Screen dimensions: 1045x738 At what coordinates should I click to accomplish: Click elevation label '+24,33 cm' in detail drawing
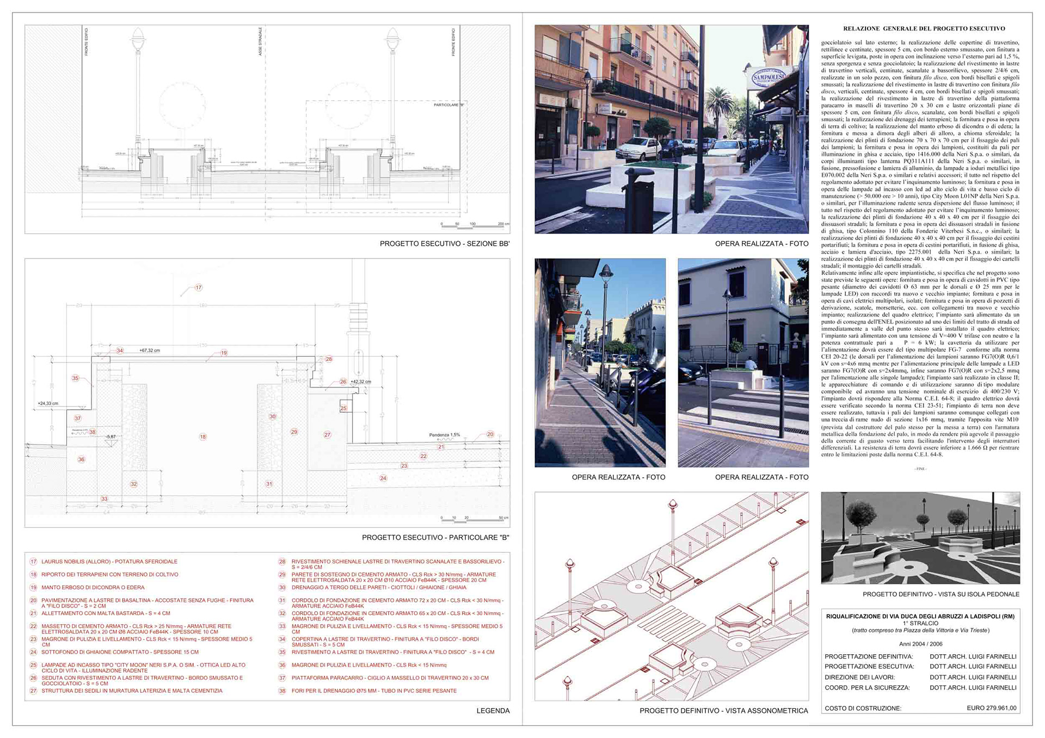pos(48,403)
